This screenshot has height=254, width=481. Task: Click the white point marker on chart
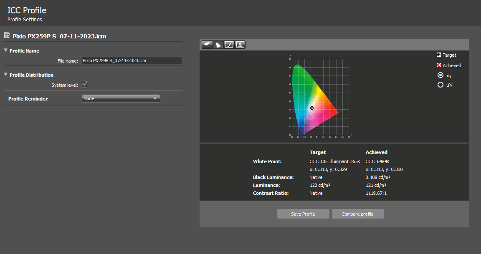(x=312, y=108)
